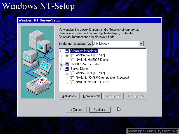Click NWLink NetBIOS-Dienst icon under Server-Dienst
Screen dimensions: 179x134
[x=72, y=82]
